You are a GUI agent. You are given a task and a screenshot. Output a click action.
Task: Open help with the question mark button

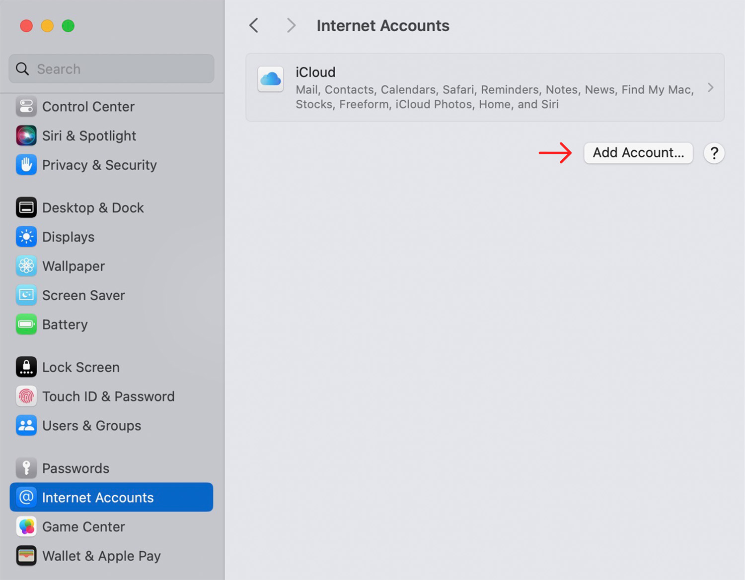tap(714, 153)
